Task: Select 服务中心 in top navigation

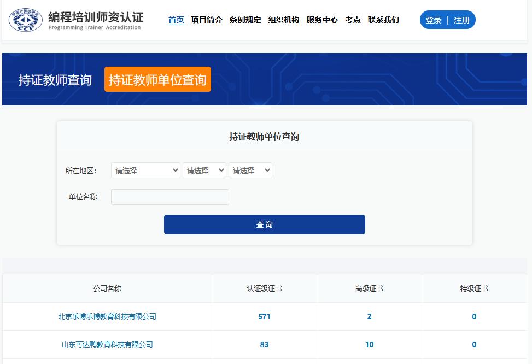Action: pyautogui.click(x=322, y=20)
